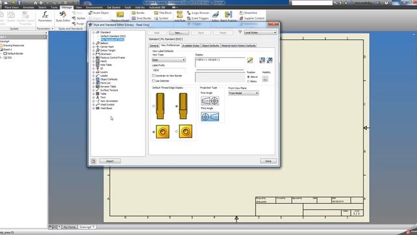
Task: Click Insert Object in the ribbon
Action: coord(98,13)
